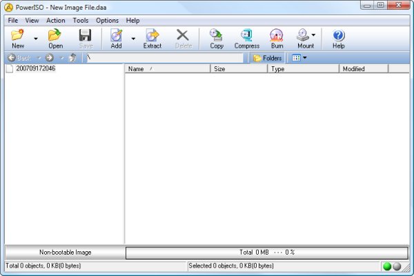
Task: Click the Delete X toolbar icon
Action: coord(183,35)
